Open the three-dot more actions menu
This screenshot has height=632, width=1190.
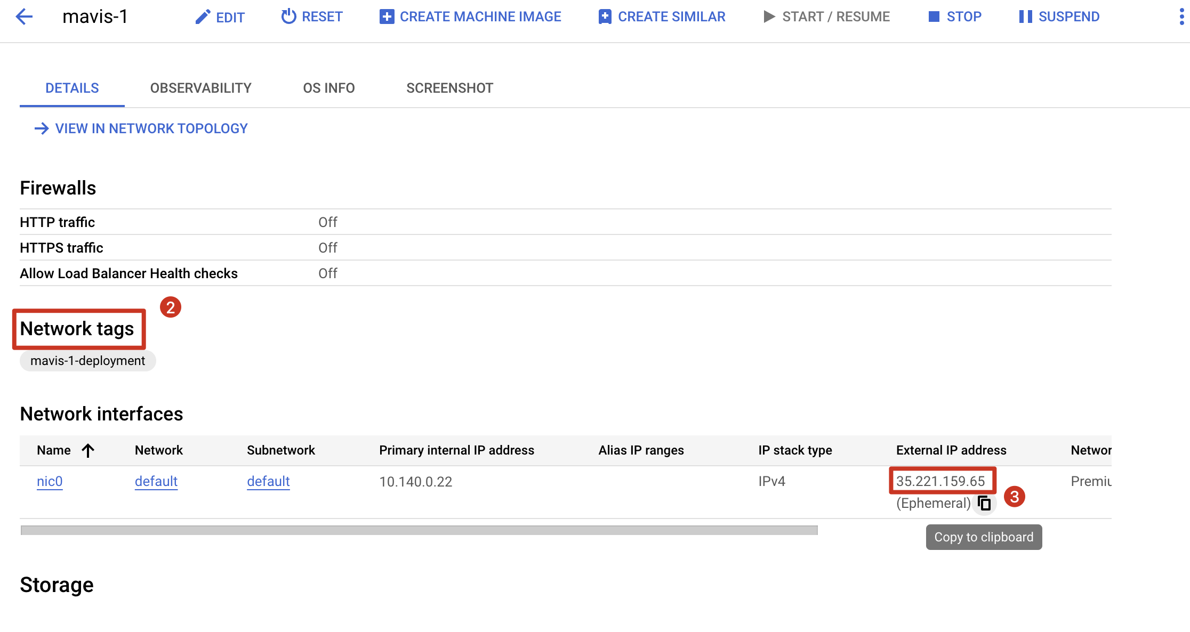pos(1181,17)
